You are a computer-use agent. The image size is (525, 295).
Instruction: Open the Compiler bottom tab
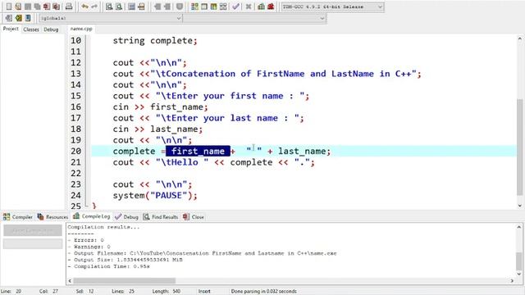click(x=18, y=216)
